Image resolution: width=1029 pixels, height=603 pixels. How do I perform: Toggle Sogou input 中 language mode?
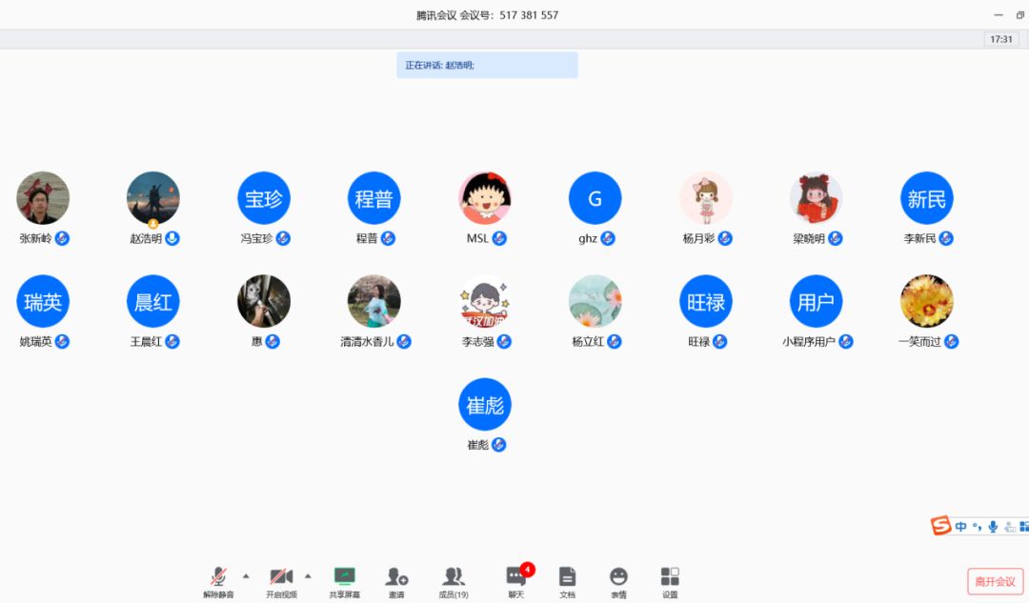pos(961,526)
